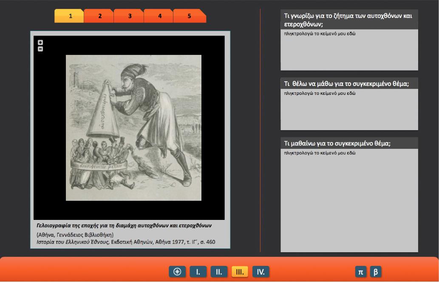439x282 pixels.
Task: Click heading 'Τι μαθαίνω για το συγκεκριμένο θέμα'
Action: [x=337, y=143]
